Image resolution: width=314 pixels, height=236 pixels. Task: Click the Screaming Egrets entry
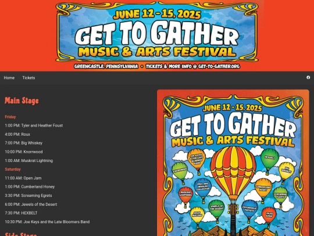(x=28, y=195)
